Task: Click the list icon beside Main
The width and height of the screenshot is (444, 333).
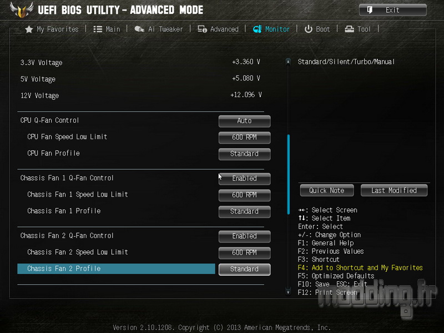Action: click(x=98, y=29)
